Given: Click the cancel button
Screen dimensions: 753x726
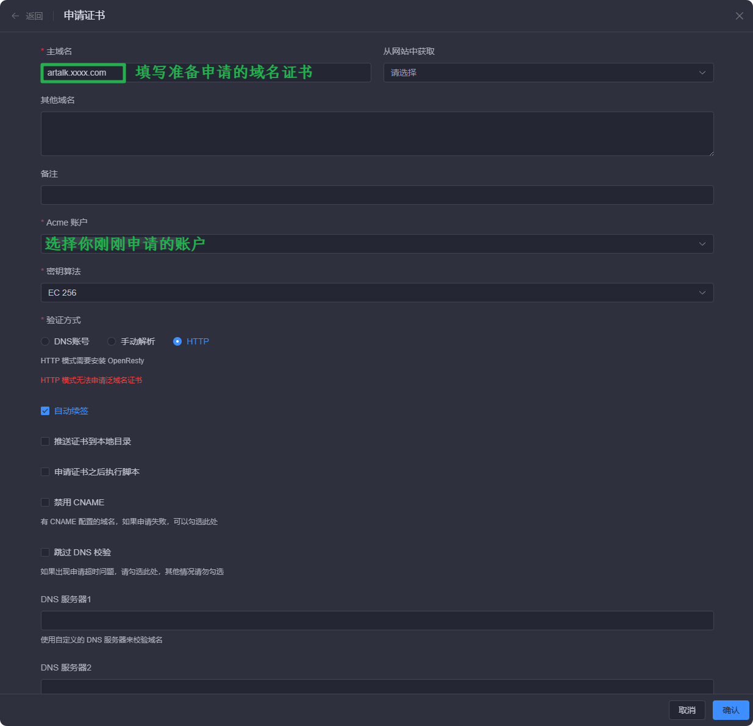Looking at the screenshot, I should coord(687,710).
